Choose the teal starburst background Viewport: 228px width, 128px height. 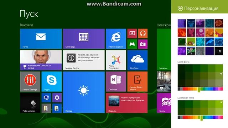tap(200, 42)
